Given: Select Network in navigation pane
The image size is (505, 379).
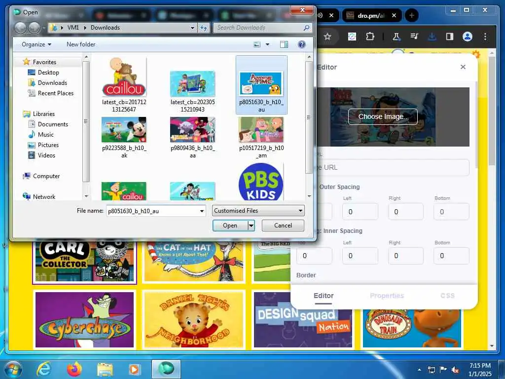Looking at the screenshot, I should tap(44, 196).
